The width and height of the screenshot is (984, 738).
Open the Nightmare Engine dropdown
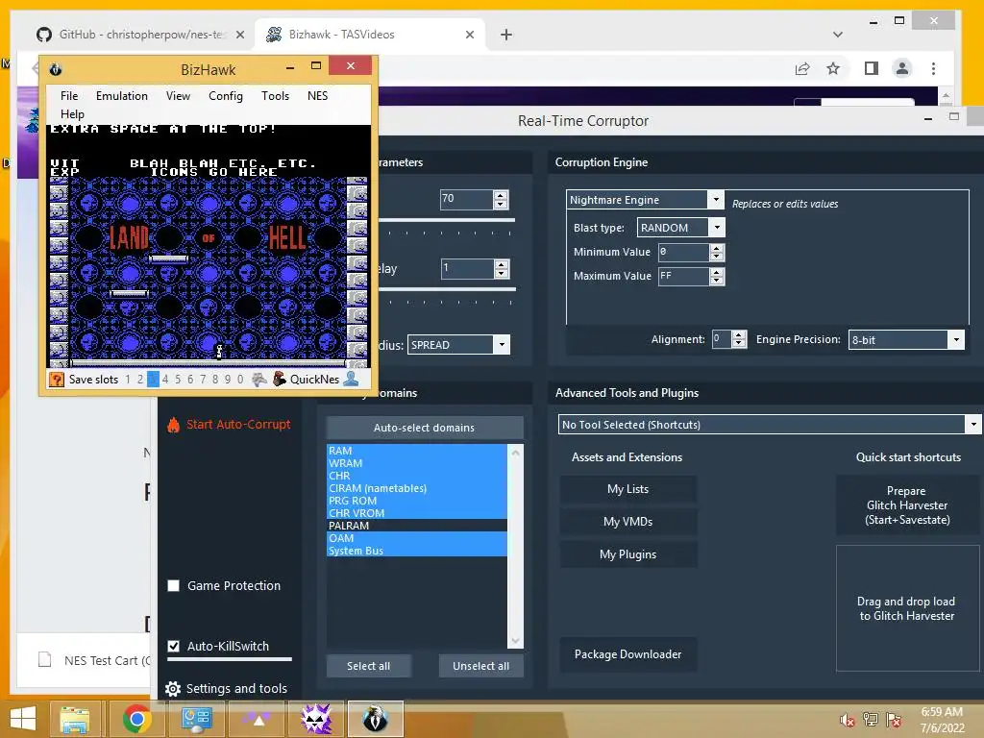[715, 200]
